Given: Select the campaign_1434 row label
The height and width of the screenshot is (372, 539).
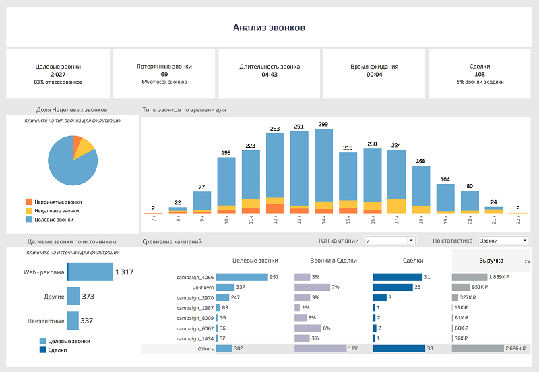Looking at the screenshot, I should (195, 339).
